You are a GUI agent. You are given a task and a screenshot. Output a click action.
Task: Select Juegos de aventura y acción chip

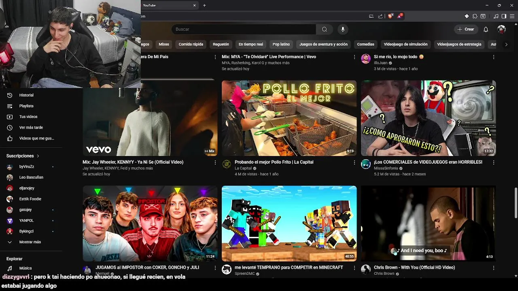(x=324, y=44)
